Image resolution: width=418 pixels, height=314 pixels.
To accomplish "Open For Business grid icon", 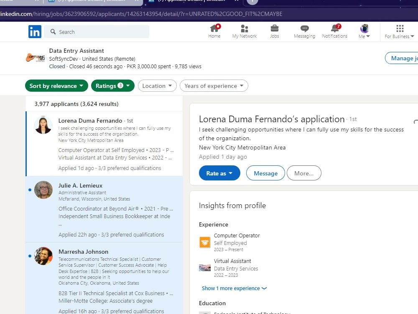I will [400, 28].
